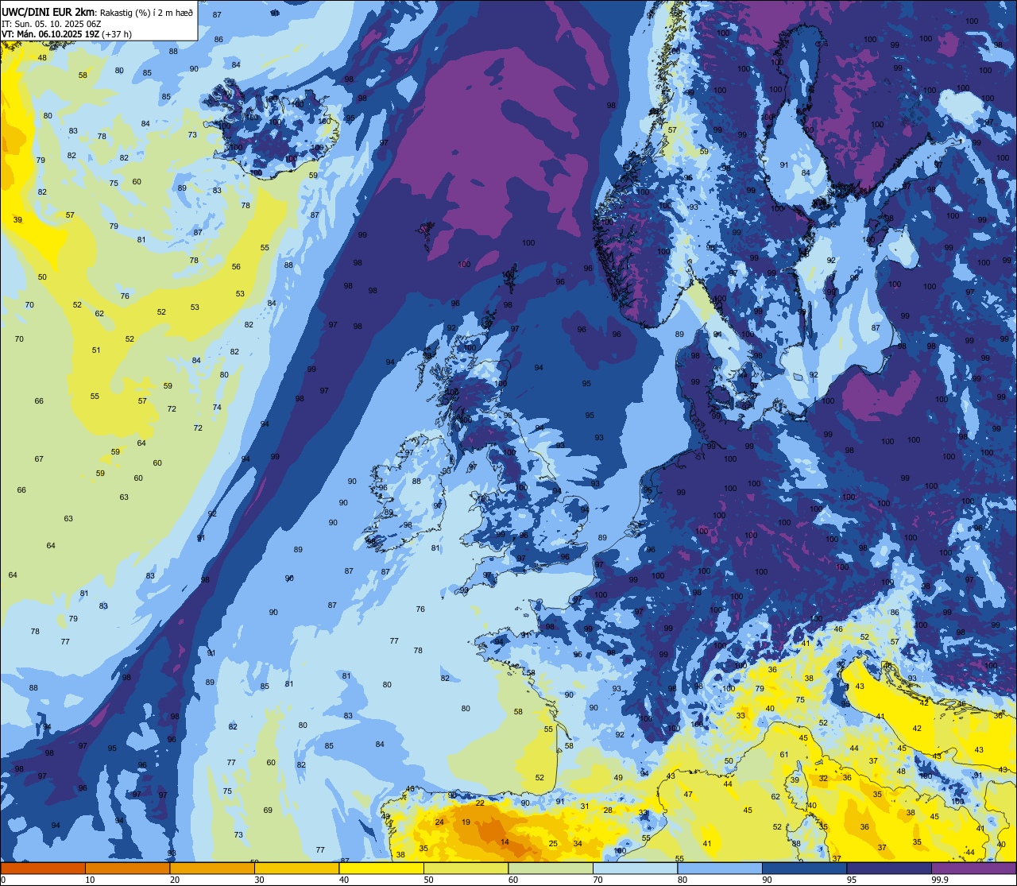Screen dimensions: 1017x886
Task: Click the map value '69' west of Spain
Action: coord(268,811)
